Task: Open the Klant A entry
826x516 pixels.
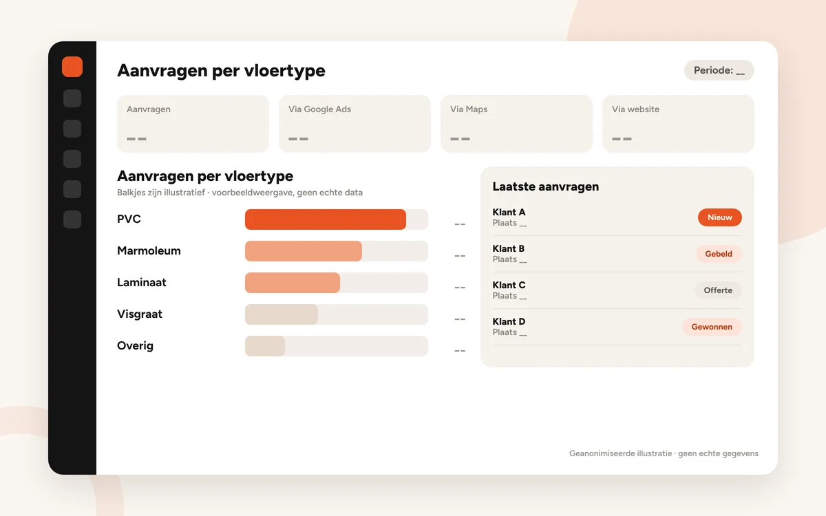Action: 617,217
